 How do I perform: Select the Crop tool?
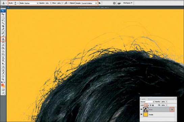click(3, 27)
